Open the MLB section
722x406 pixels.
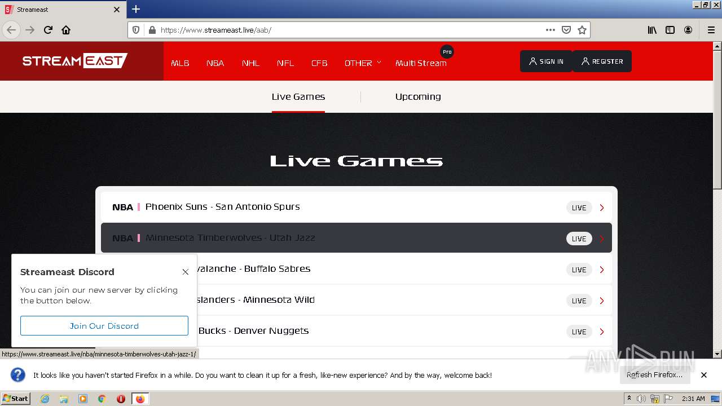[180, 63]
